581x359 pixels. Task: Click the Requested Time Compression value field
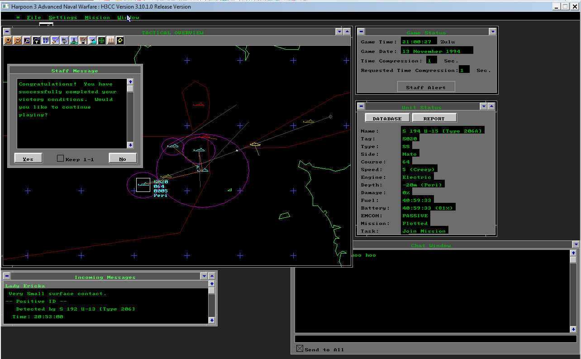pos(464,70)
